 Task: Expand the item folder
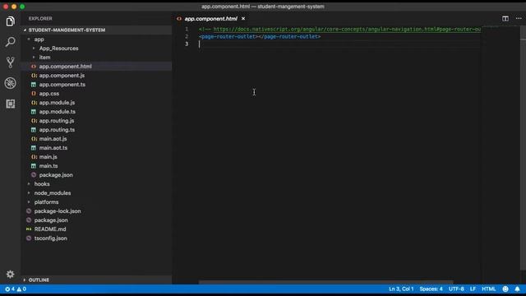44,58
